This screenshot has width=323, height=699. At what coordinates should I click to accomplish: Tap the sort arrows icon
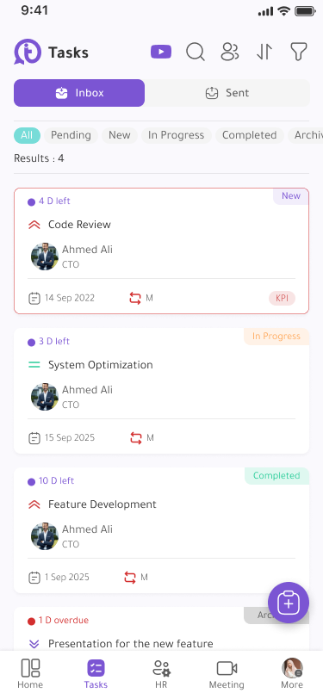264,52
